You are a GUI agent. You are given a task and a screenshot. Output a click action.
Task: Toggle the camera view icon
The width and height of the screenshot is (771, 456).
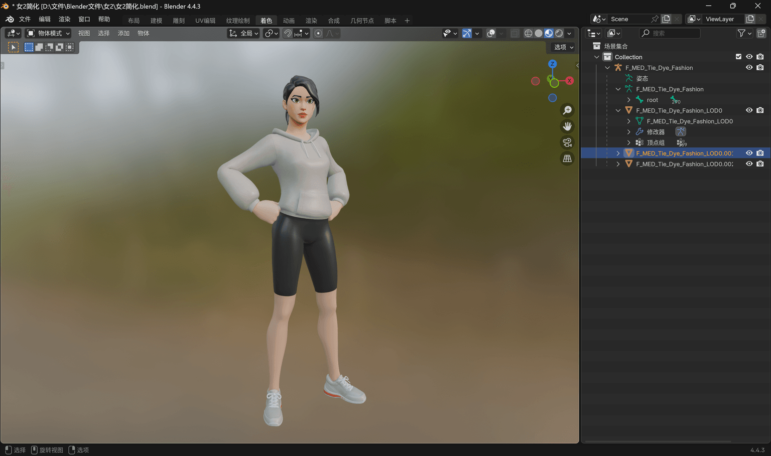point(567,142)
